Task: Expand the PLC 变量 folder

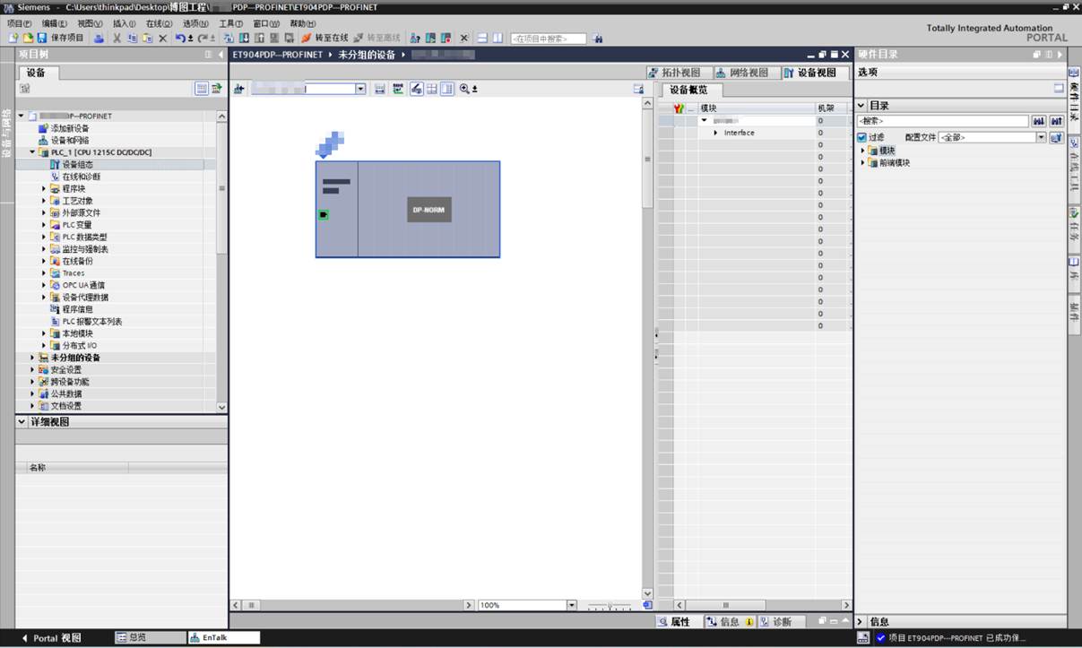Action: [x=44, y=225]
